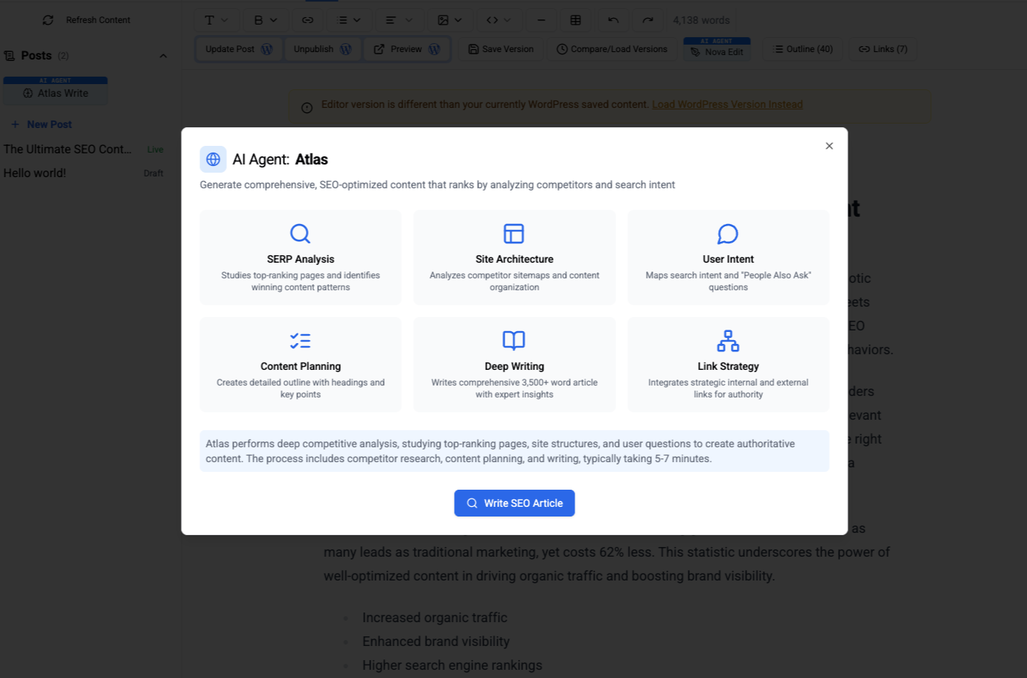Click the User Intent card title

coord(728,259)
